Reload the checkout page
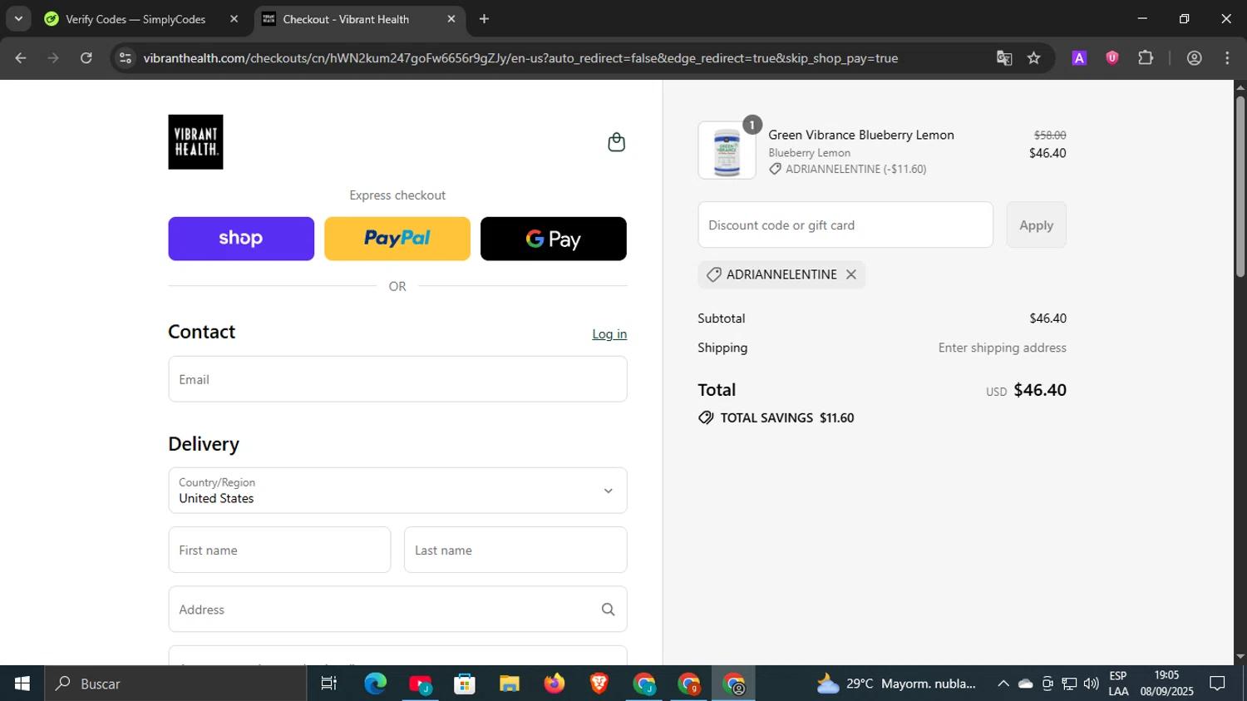Viewport: 1247px width, 701px height. coord(86,58)
